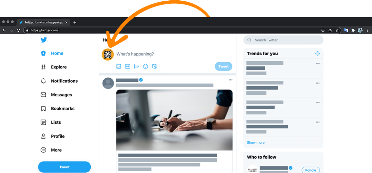Focus the Search Twitter field

click(x=283, y=40)
